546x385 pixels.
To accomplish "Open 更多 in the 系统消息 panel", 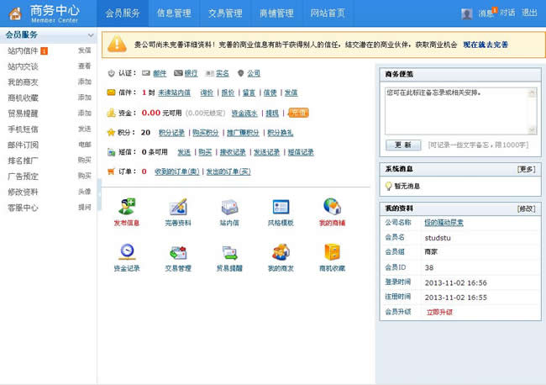I will tap(526, 169).
